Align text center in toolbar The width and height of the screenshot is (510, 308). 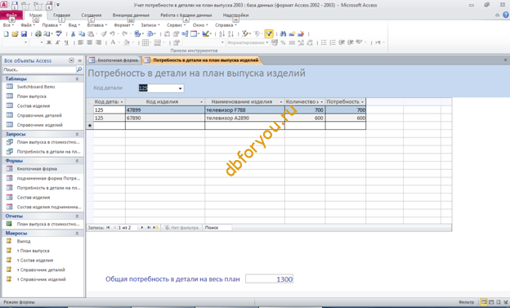(89, 42)
